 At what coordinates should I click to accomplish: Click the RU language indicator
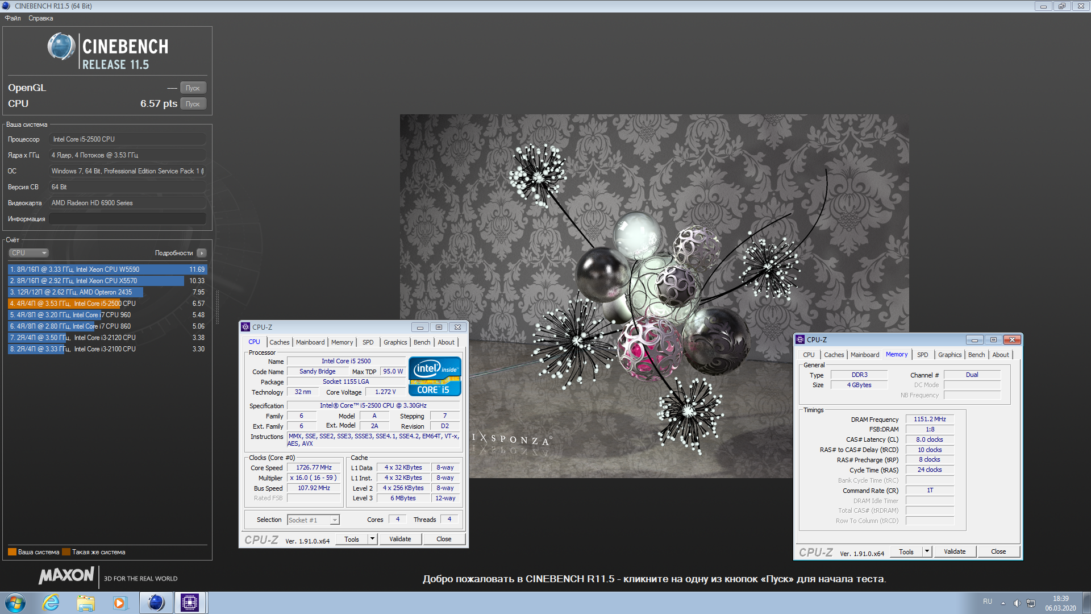988,601
